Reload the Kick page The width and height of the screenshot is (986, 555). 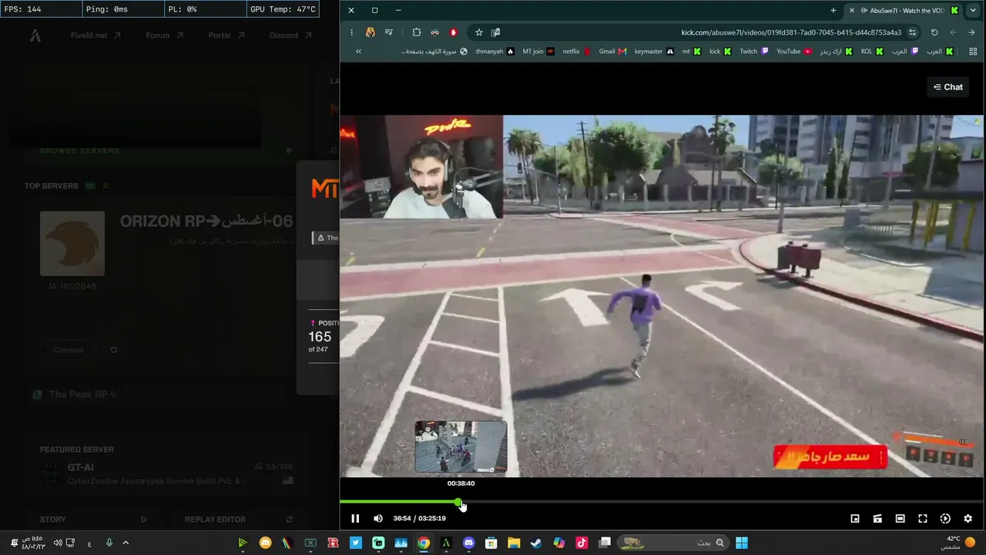(934, 32)
